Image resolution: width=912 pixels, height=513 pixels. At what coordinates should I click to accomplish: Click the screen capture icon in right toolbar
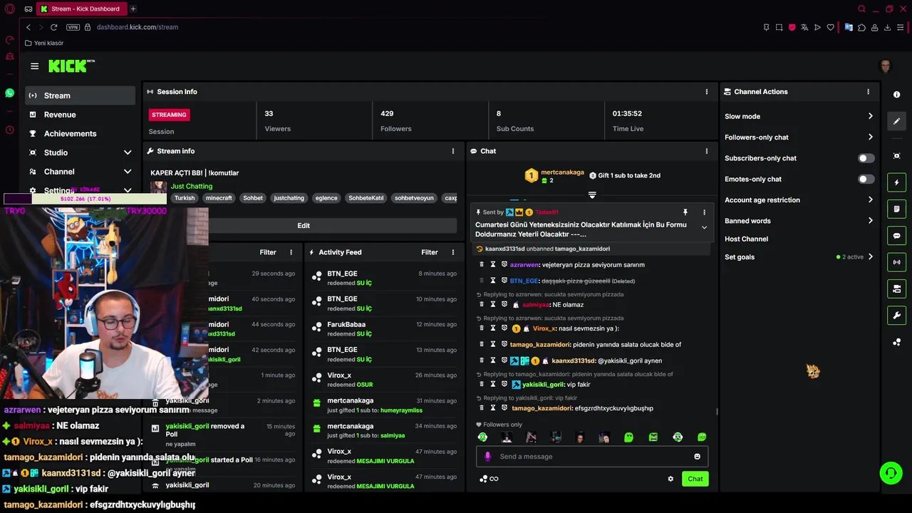point(896,156)
